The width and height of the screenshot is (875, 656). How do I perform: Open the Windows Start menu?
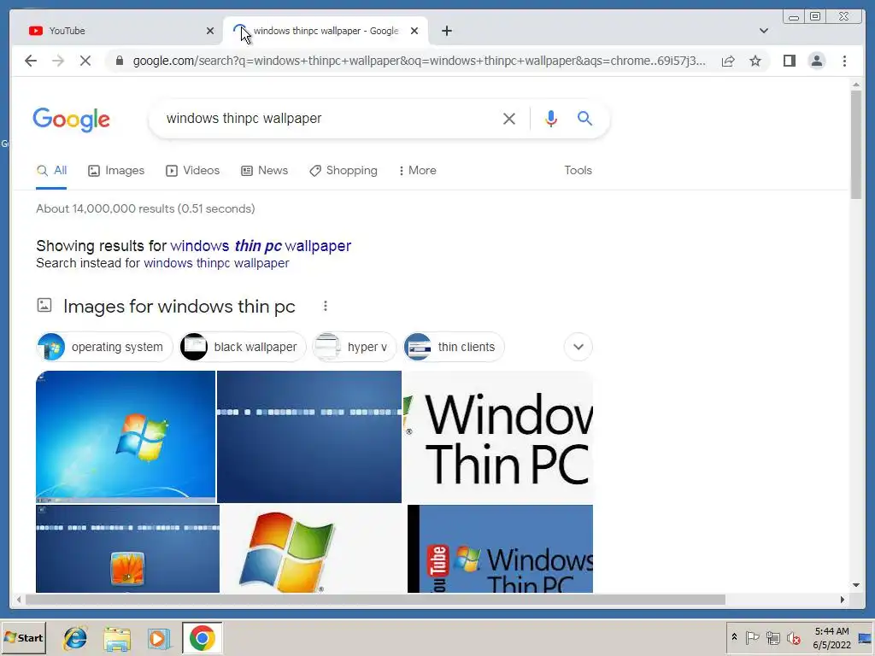23,637
